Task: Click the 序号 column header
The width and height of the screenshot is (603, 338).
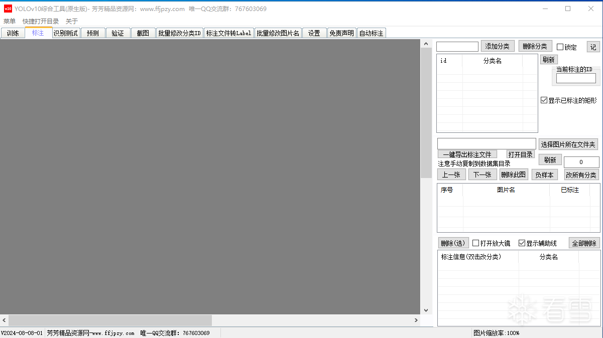Action: [x=450, y=190]
